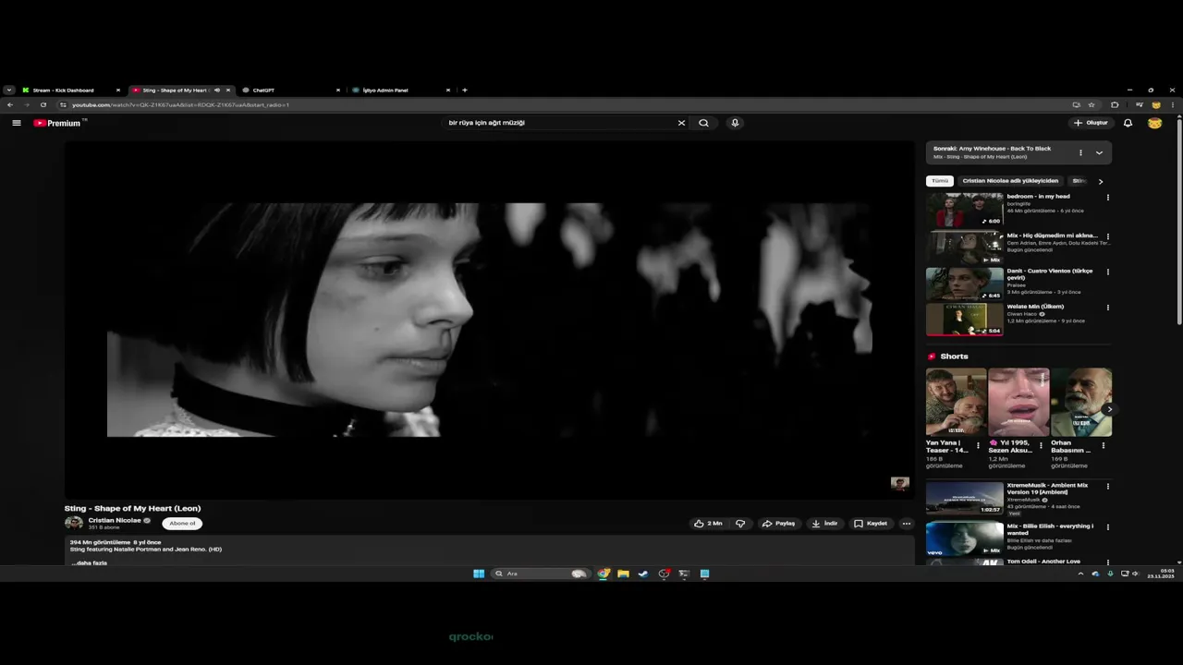Click the İndir download button

[x=824, y=524]
